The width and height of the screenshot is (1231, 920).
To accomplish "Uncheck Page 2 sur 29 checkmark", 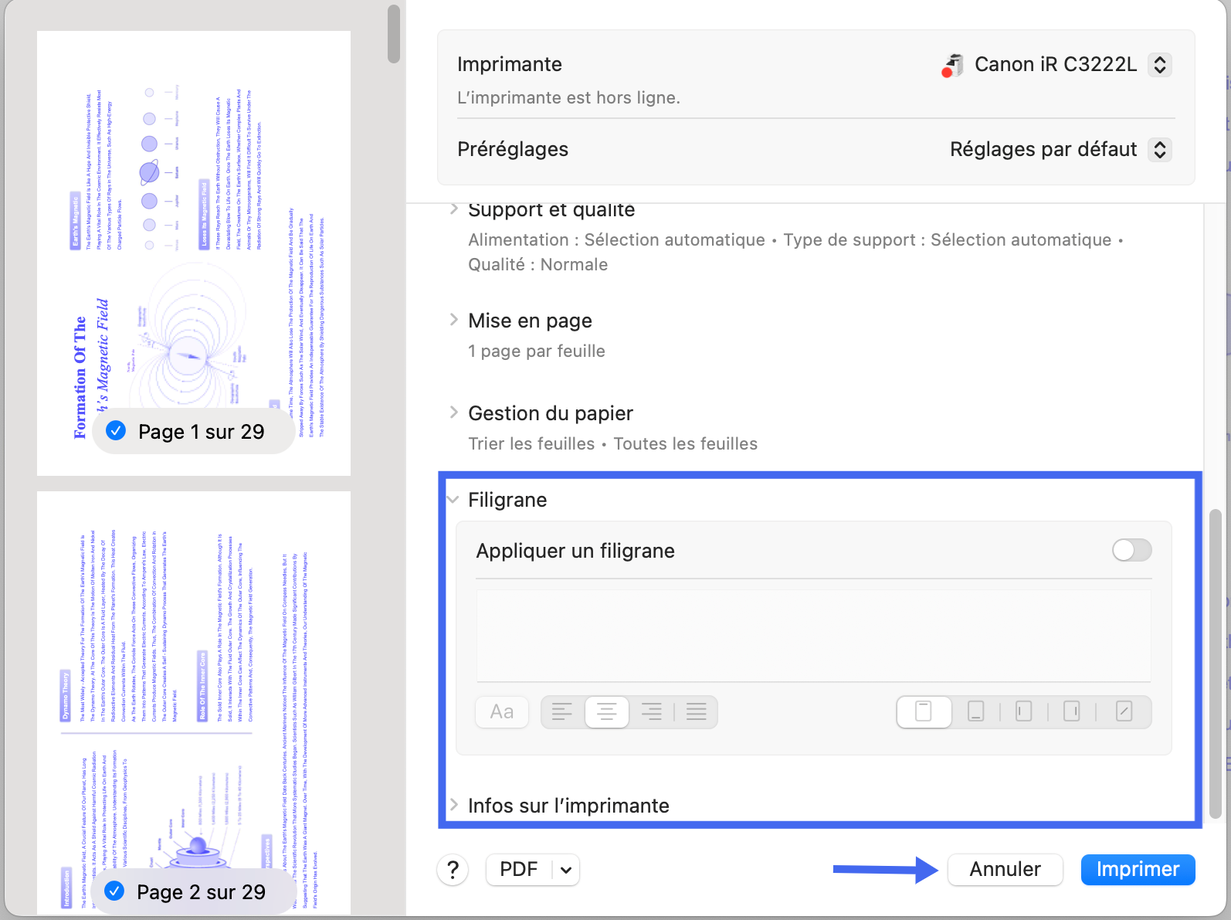I will [x=114, y=891].
